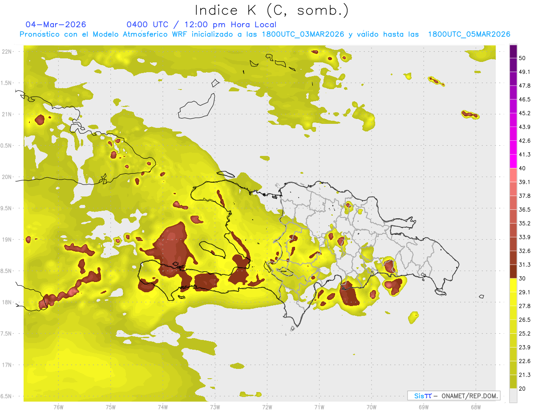Click the latitude axis label "8.5N"
Image resolution: width=534 pixels, height=413 pixels.
[7, 271]
